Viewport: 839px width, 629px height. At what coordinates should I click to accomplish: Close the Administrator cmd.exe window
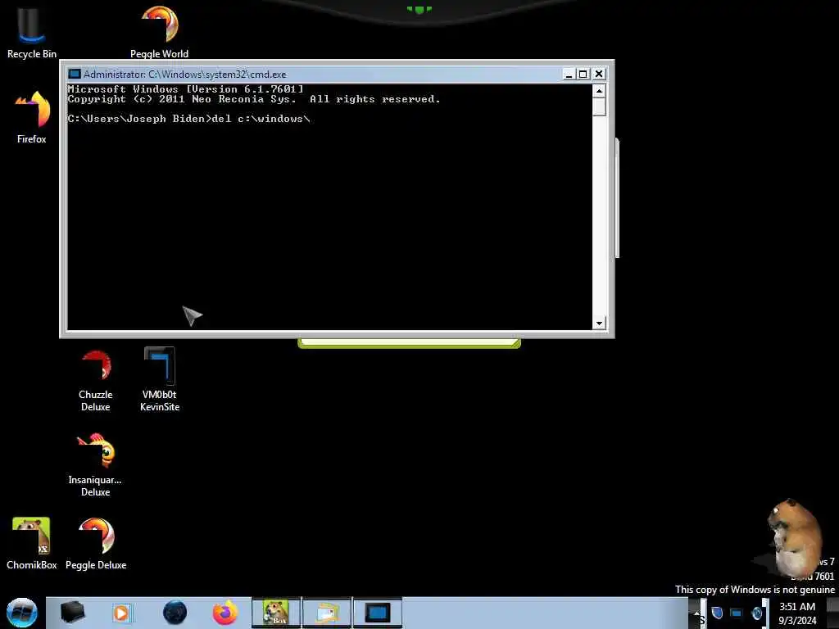pos(599,74)
